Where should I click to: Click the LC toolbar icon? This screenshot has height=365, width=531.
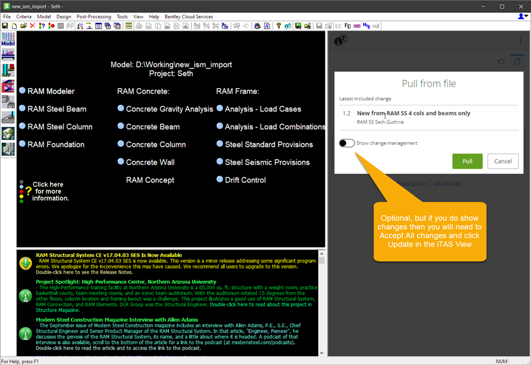tap(338, 26)
